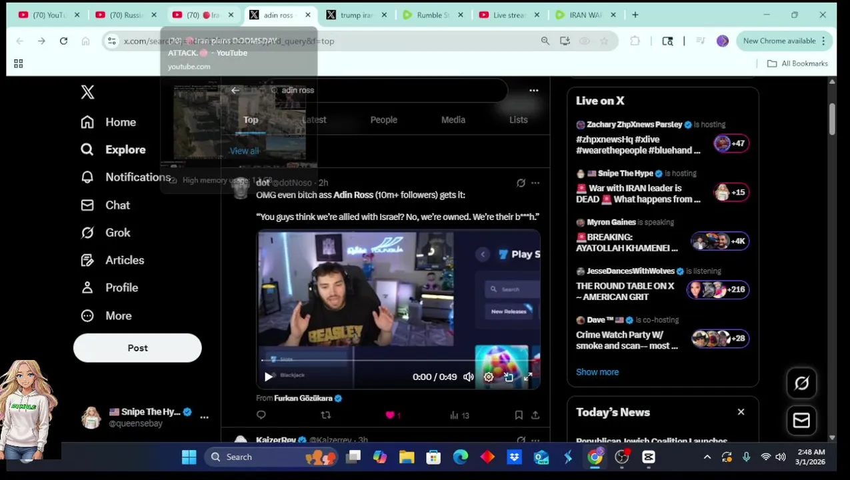The width and height of the screenshot is (850, 480).
Task: Switch to the People tab
Action: [383, 120]
